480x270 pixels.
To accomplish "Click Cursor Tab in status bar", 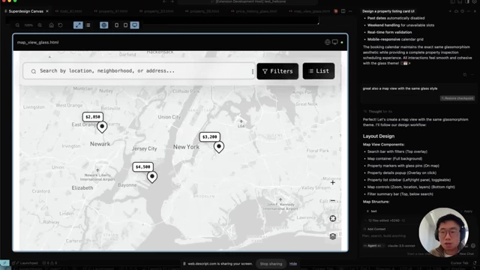I will point(459,263).
